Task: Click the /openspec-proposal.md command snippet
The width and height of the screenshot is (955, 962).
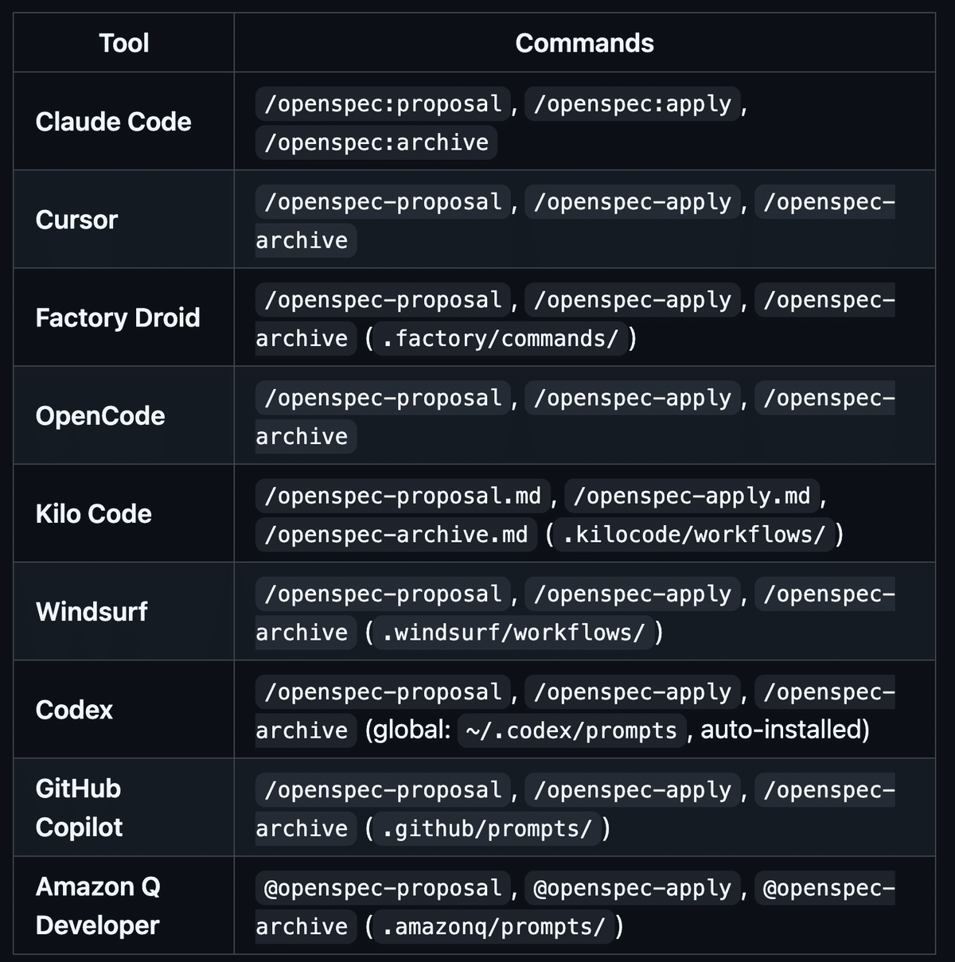Action: [x=403, y=497]
